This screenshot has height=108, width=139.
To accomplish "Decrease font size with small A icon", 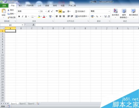I will [52, 11].
